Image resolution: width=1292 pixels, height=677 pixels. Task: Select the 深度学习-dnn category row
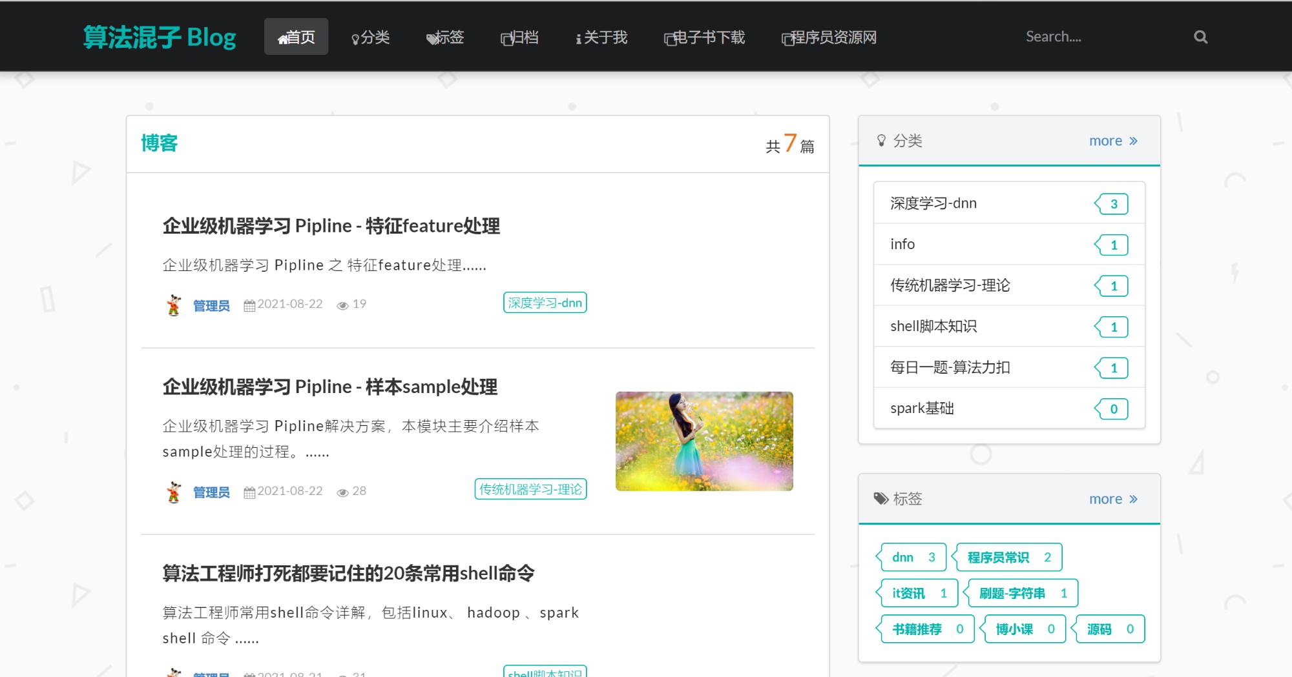[1009, 203]
